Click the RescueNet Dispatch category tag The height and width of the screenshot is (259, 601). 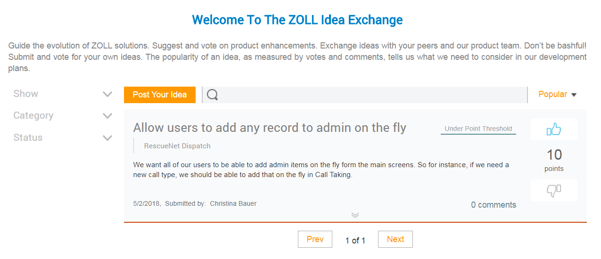(177, 146)
